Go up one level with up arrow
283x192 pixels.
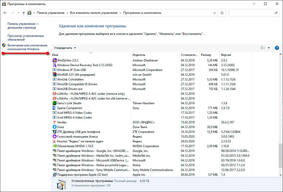tap(24, 13)
